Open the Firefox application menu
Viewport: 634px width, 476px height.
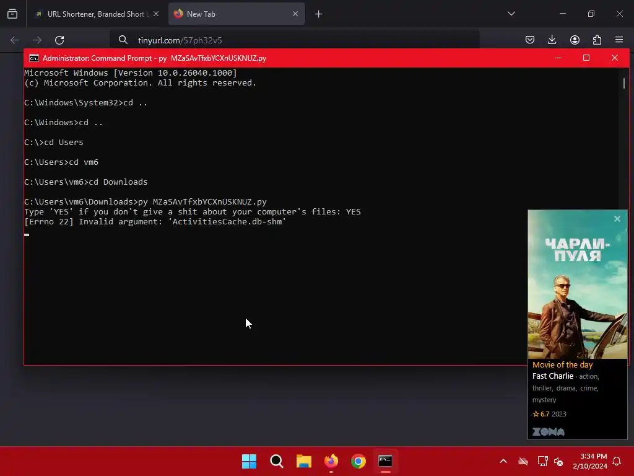[x=619, y=40]
